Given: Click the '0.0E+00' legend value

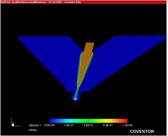Looking at the screenshot, I should click(49, 125).
